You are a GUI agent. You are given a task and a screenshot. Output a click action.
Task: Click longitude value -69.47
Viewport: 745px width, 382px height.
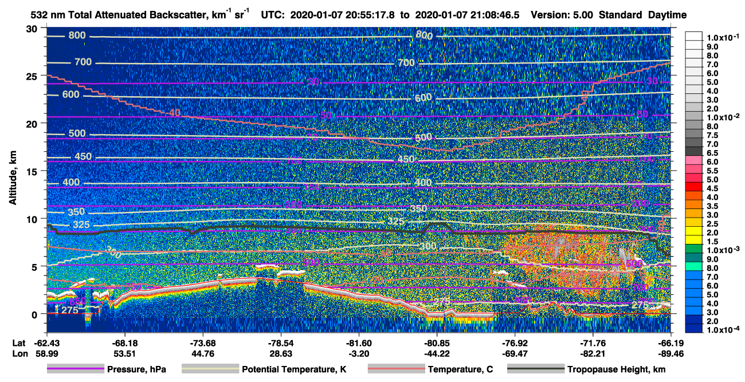[515, 353]
